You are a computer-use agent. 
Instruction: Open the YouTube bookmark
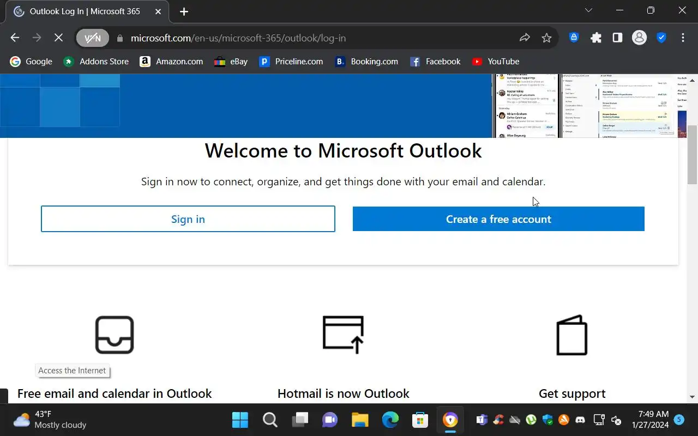click(495, 62)
